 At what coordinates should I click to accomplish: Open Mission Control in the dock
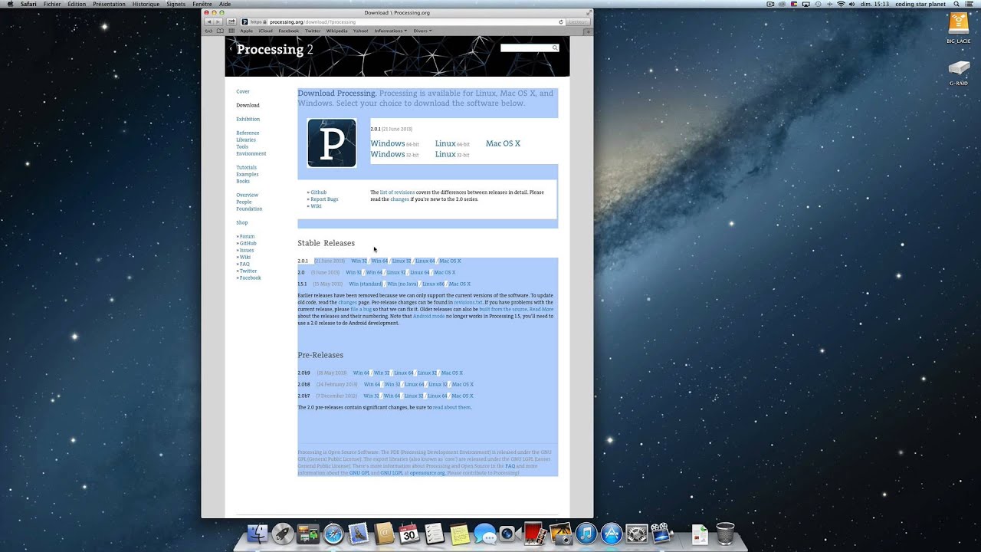click(x=308, y=534)
